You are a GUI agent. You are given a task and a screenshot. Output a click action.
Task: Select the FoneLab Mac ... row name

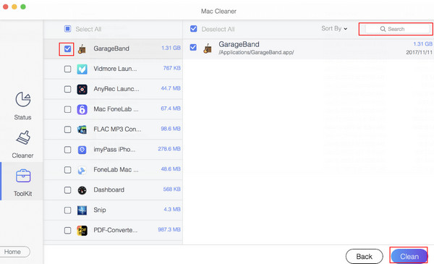click(x=116, y=170)
